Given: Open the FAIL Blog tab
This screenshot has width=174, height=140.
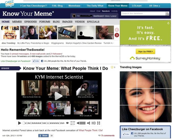Looking at the screenshot, I should pyautogui.click(x=57, y=6).
